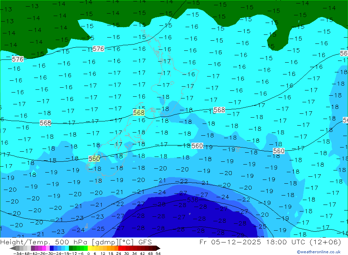Pick the cyan swatch above -18
Viewport: 348px width, 255px height.
tap(67, 248)
